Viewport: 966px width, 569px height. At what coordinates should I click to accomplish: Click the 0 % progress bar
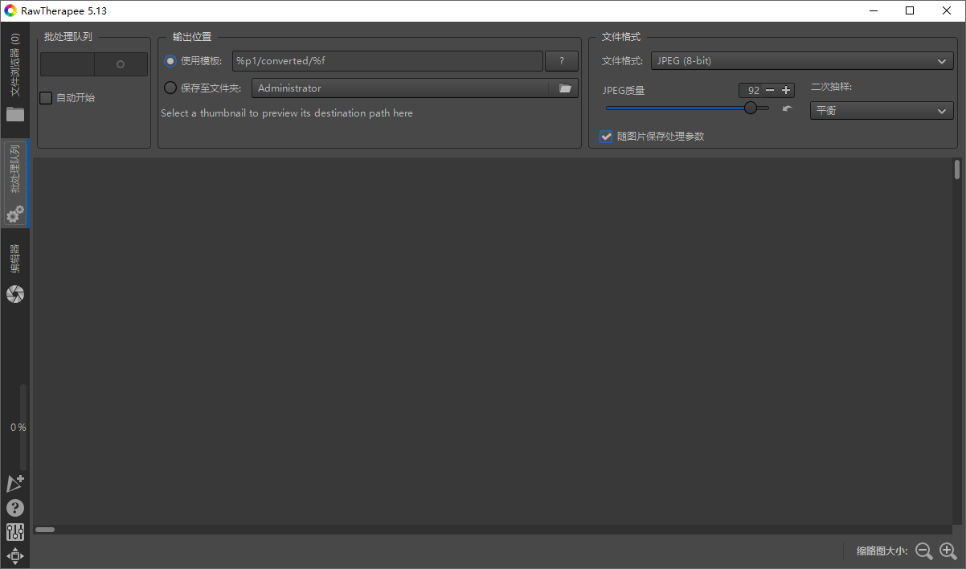click(23, 428)
